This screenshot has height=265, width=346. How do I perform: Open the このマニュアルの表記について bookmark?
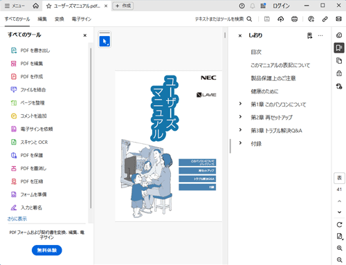(280, 65)
